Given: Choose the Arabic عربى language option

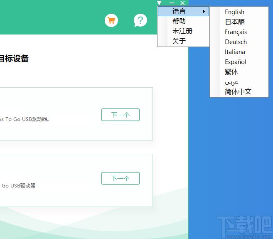Looking at the screenshot, I should point(231,82).
